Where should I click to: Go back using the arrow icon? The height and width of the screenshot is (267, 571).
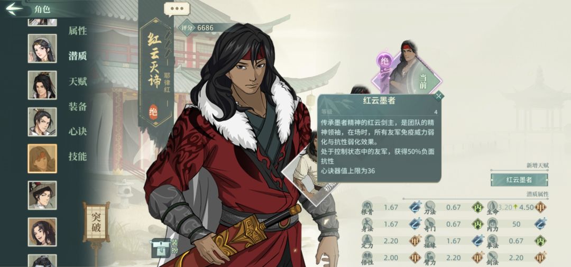tap(14, 9)
